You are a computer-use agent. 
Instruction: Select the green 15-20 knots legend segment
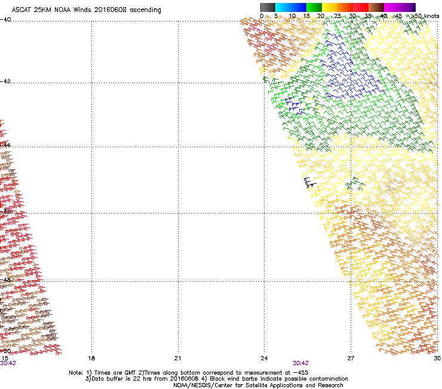[x=314, y=7]
